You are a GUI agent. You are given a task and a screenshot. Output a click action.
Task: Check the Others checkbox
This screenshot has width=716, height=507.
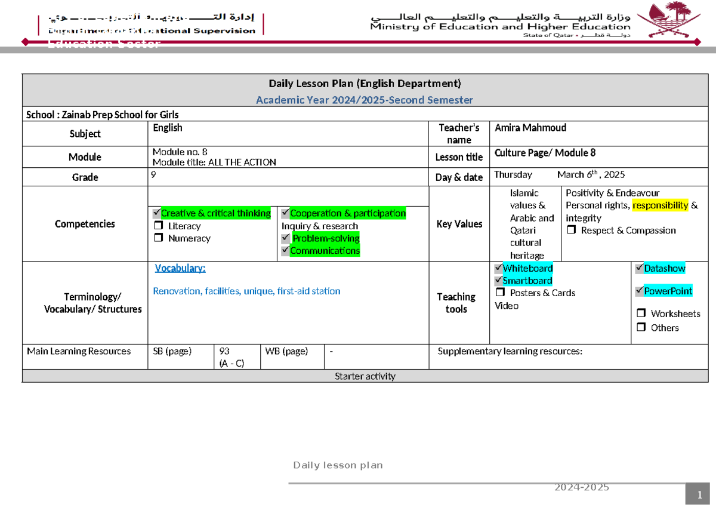(641, 327)
